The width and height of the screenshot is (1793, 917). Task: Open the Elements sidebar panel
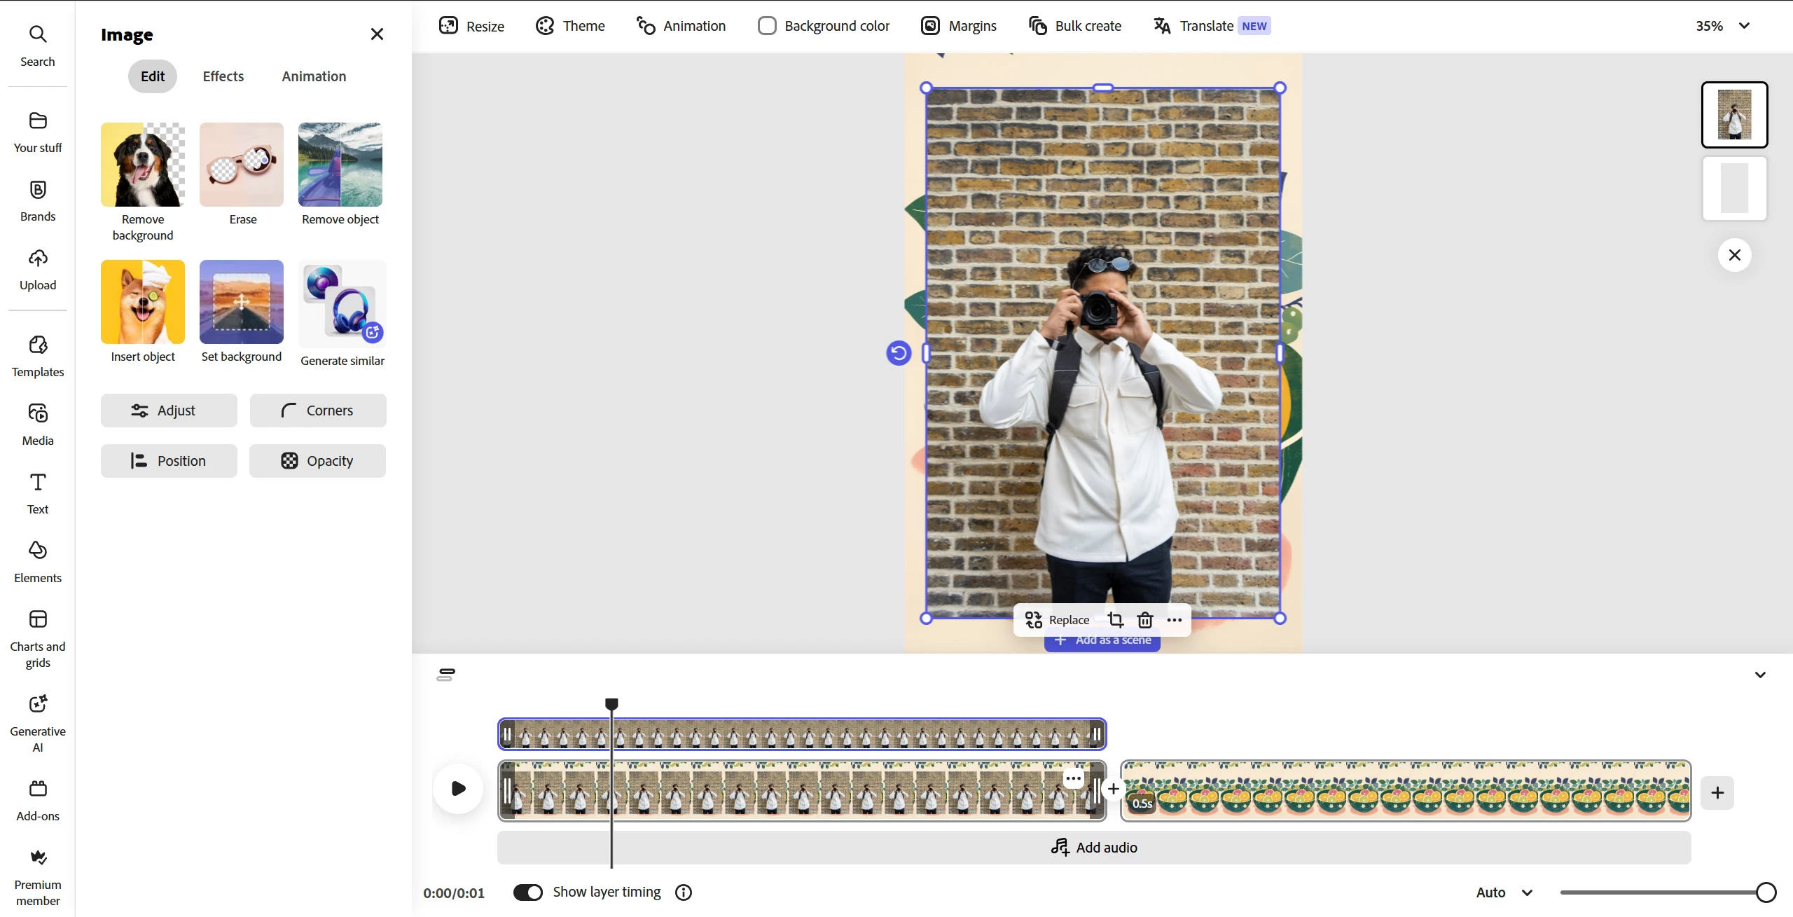pyautogui.click(x=38, y=561)
